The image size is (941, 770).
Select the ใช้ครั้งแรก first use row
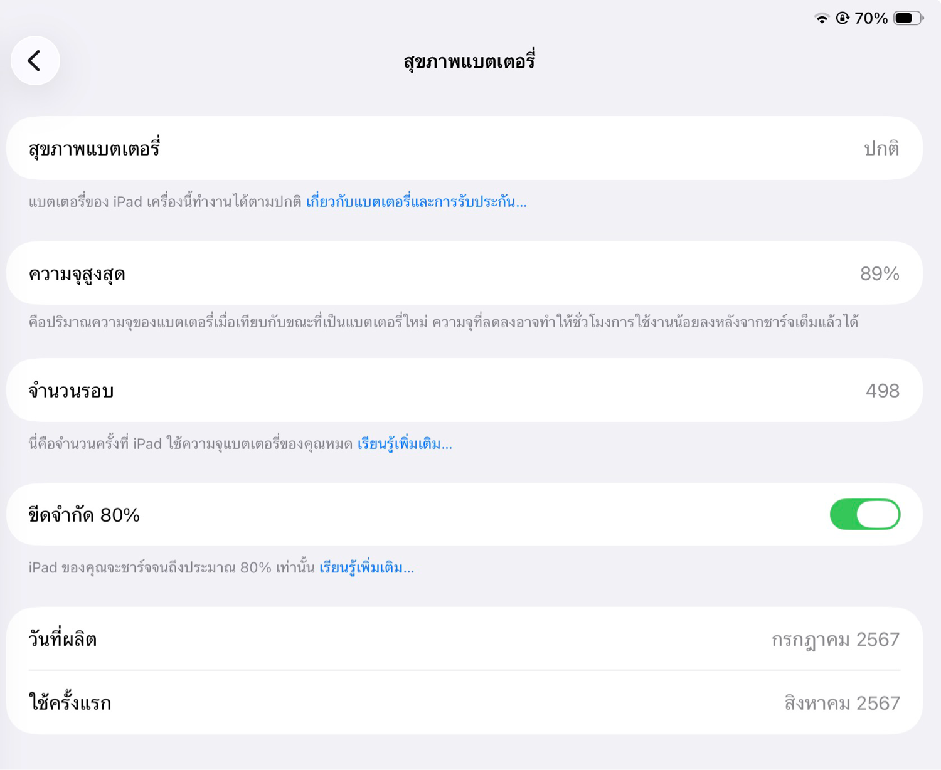464,703
